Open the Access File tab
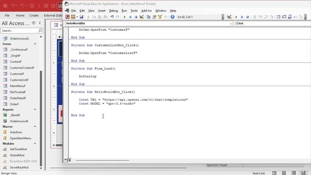The height and width of the screenshot is (175, 311). [x=7, y=15]
